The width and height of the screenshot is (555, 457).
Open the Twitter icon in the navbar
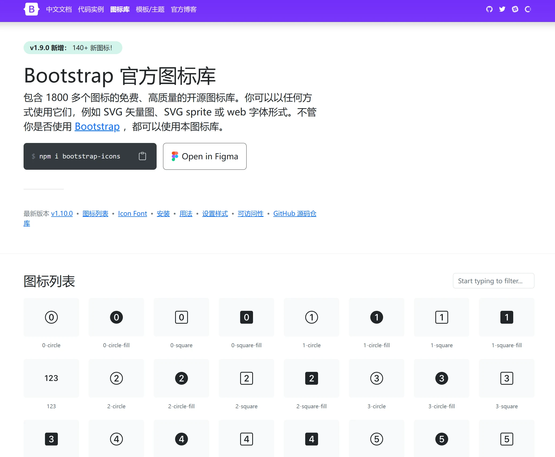coord(502,9)
